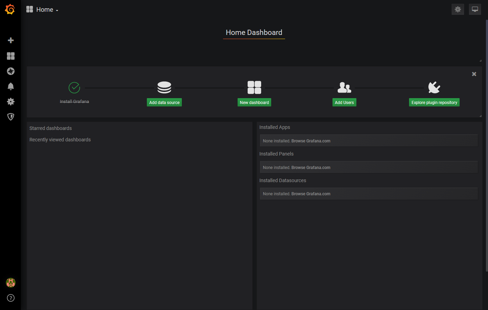Click the Install Grafana checkmark icon
This screenshot has width=488, height=310.
pyautogui.click(x=74, y=88)
